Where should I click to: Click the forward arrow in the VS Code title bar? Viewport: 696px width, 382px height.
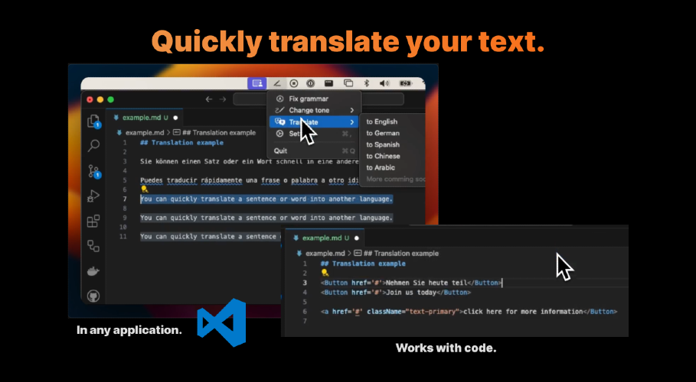point(223,99)
